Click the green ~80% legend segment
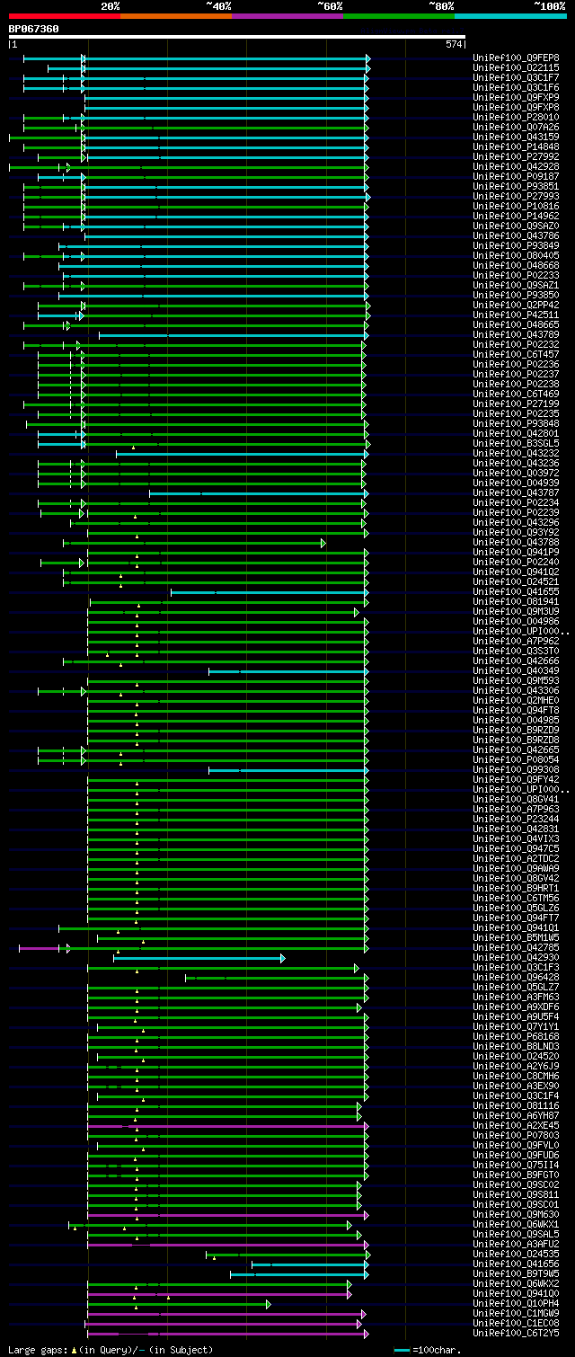Image resolution: width=575 pixels, height=1357 pixels. tap(399, 16)
